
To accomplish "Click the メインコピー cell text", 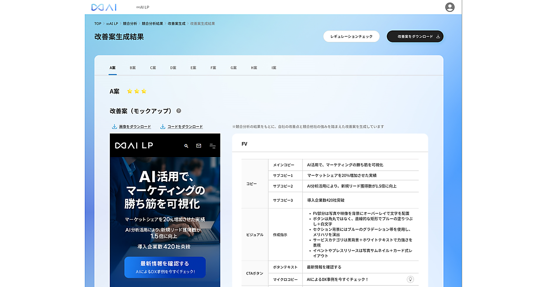I will [x=284, y=165].
